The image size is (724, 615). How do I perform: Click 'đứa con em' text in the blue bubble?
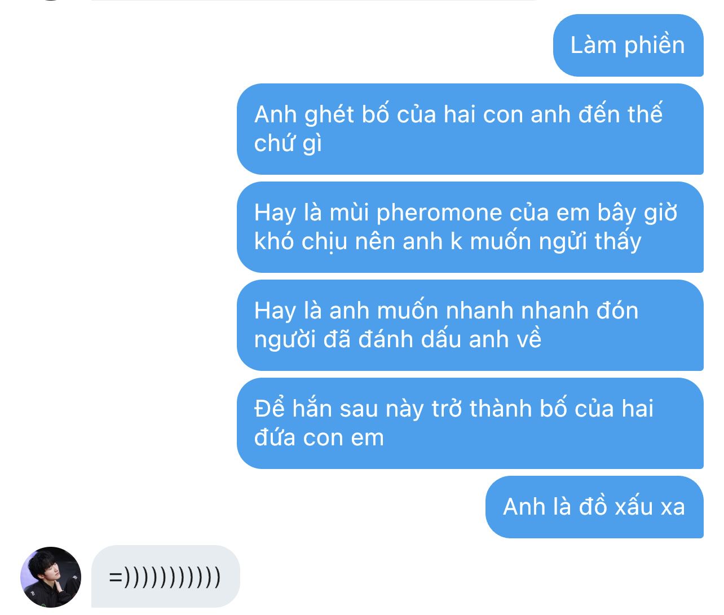tap(319, 437)
